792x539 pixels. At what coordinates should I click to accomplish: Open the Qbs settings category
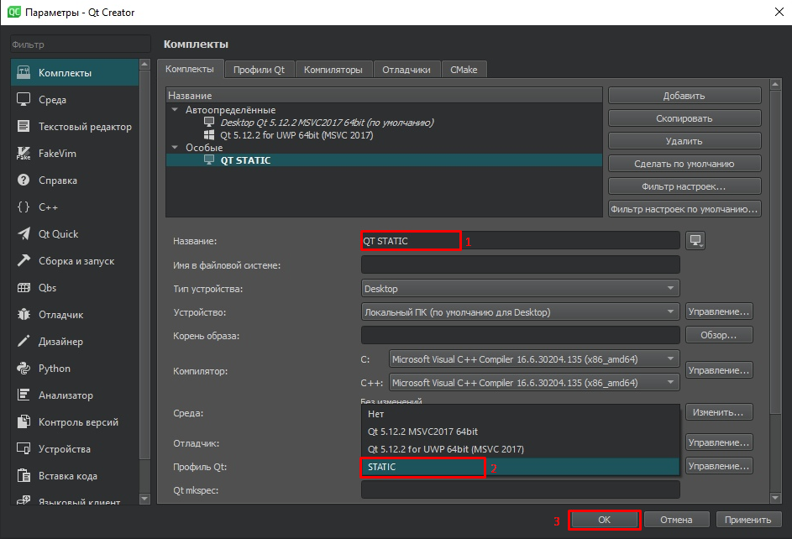coord(75,288)
